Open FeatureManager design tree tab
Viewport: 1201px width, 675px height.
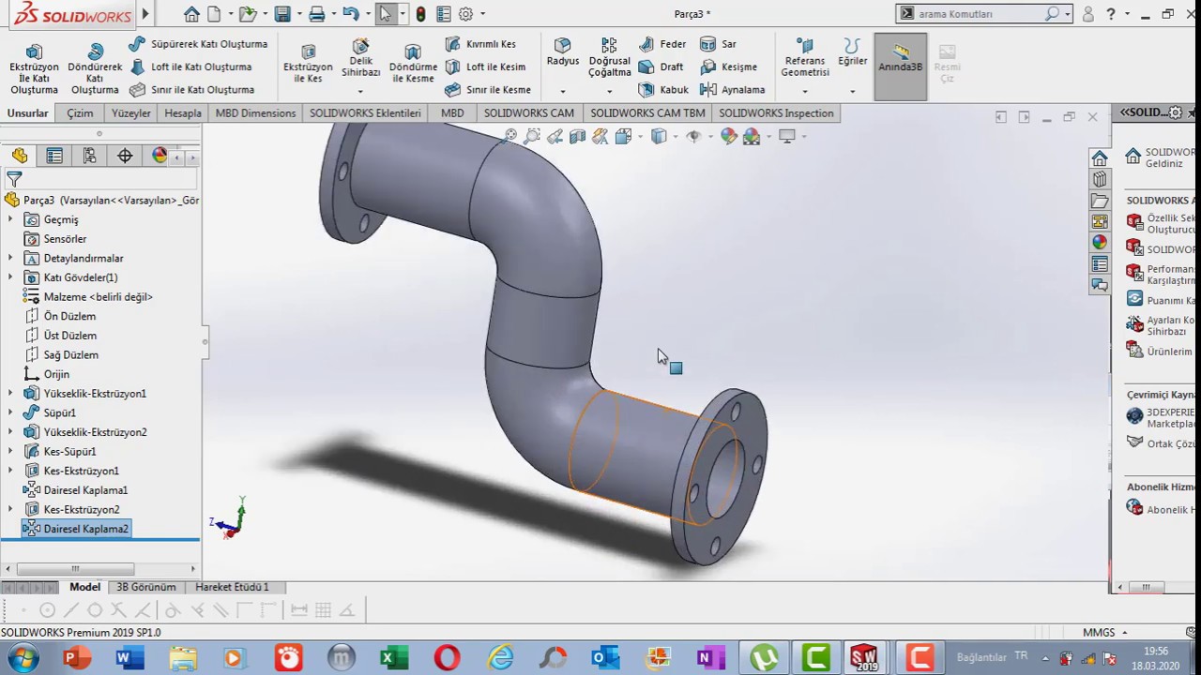pyautogui.click(x=20, y=156)
